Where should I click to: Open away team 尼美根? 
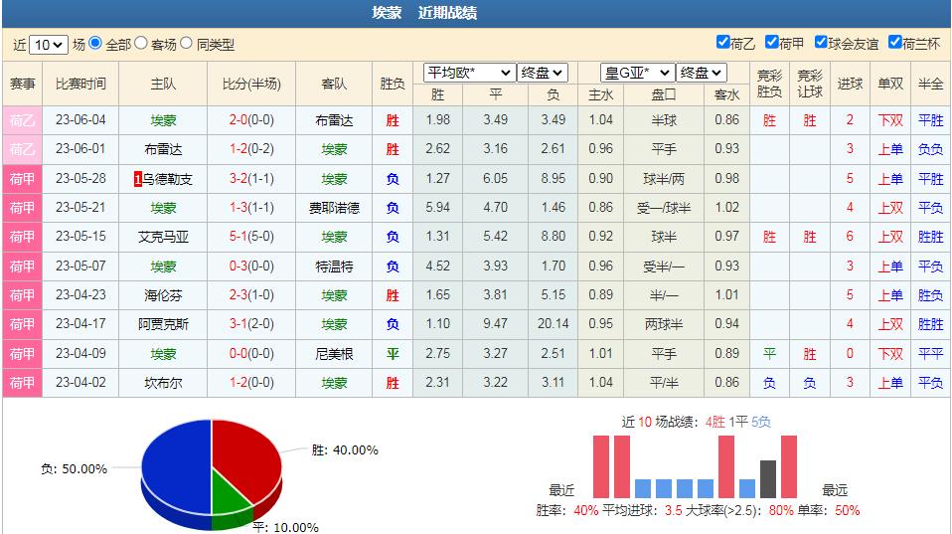pyautogui.click(x=334, y=354)
